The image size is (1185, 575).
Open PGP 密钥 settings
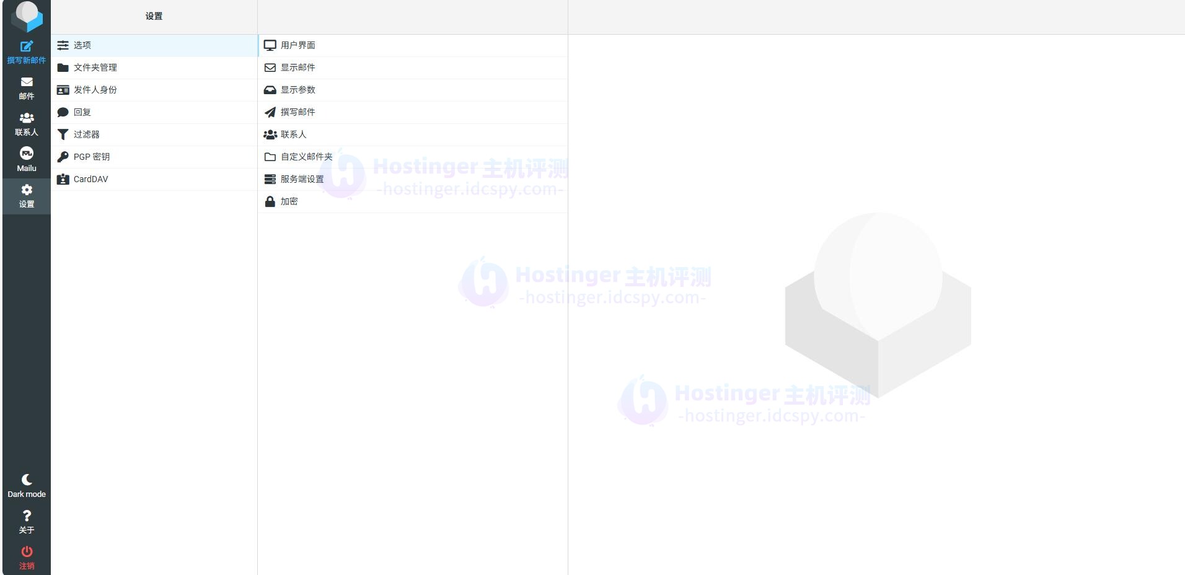(91, 157)
